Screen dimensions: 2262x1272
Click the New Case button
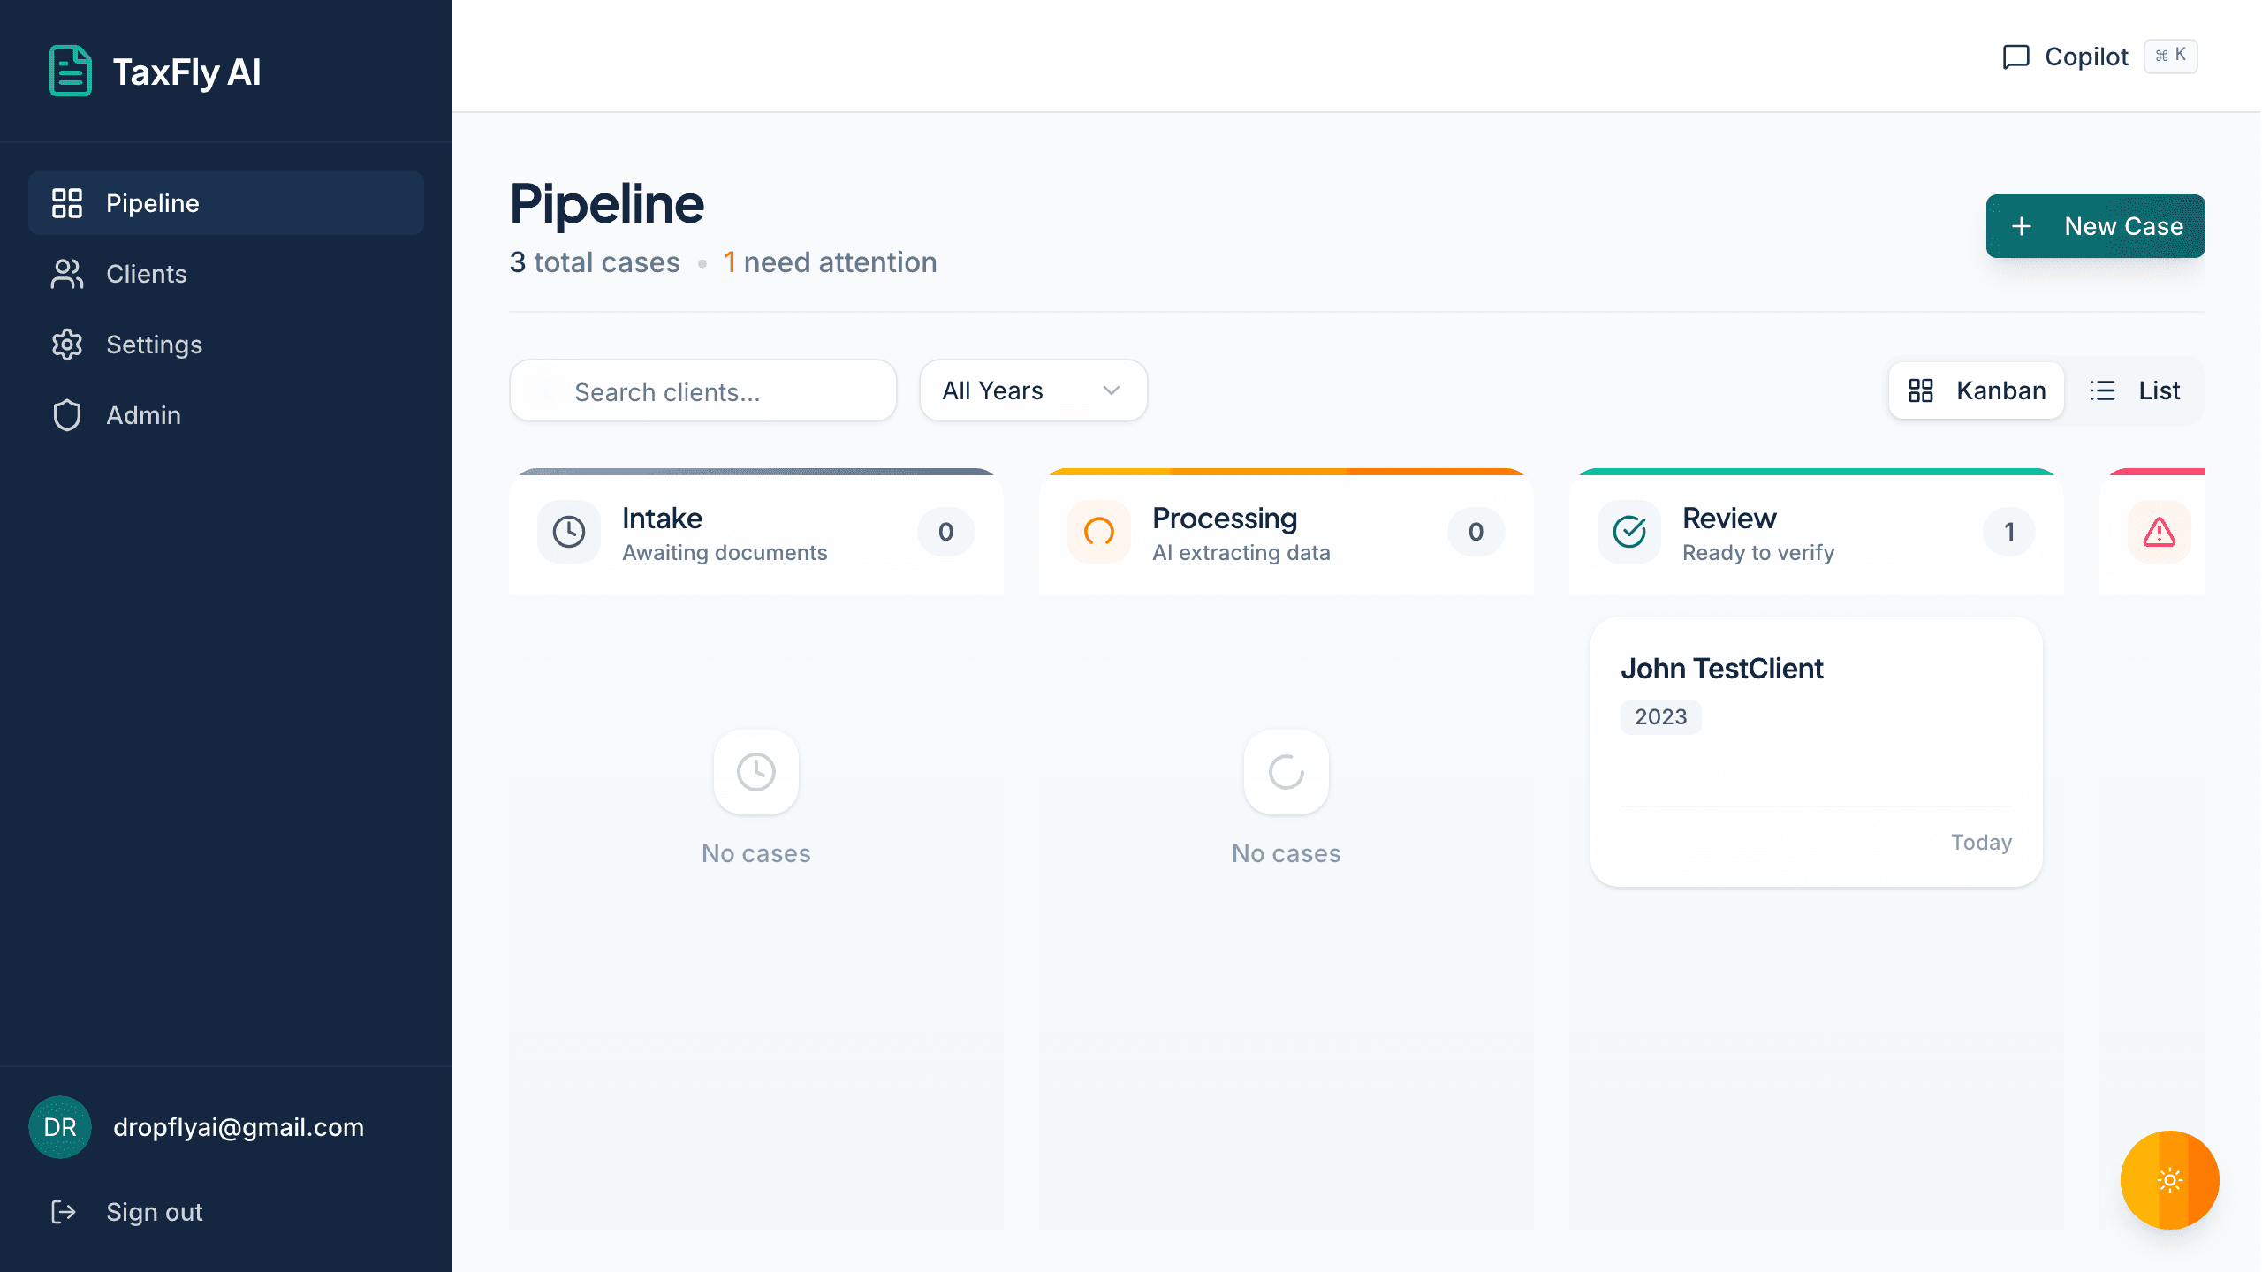pyautogui.click(x=2095, y=226)
